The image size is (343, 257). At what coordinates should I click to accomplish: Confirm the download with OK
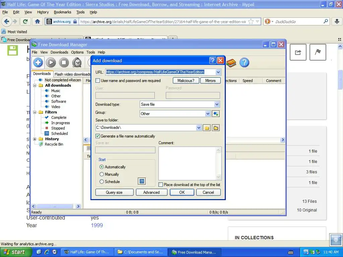click(182, 192)
